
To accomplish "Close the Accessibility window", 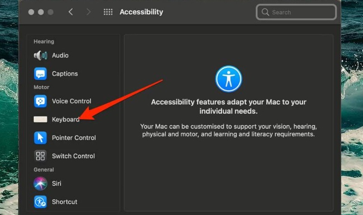I will pos(31,12).
